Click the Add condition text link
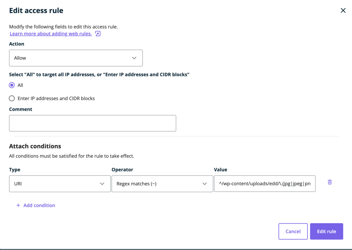The height and width of the screenshot is (250, 352). click(x=39, y=205)
